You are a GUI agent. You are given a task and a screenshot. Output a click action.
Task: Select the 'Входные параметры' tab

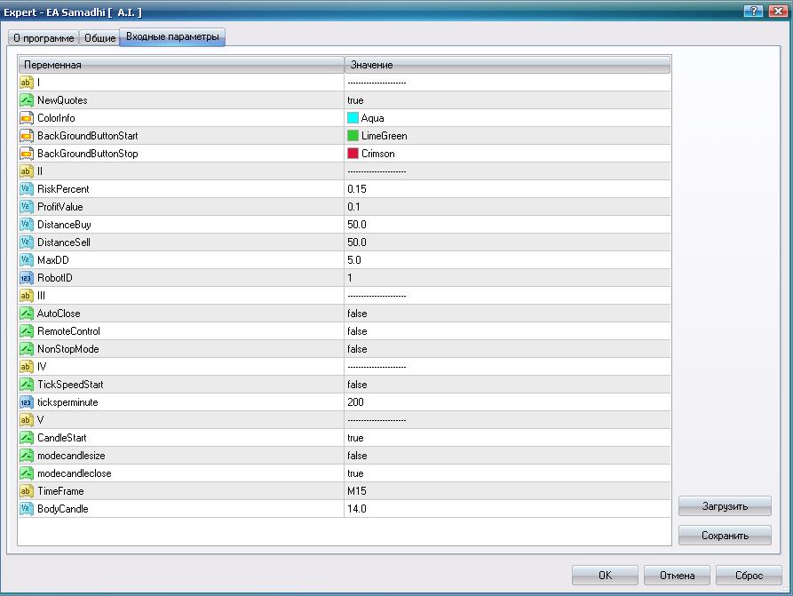point(172,37)
